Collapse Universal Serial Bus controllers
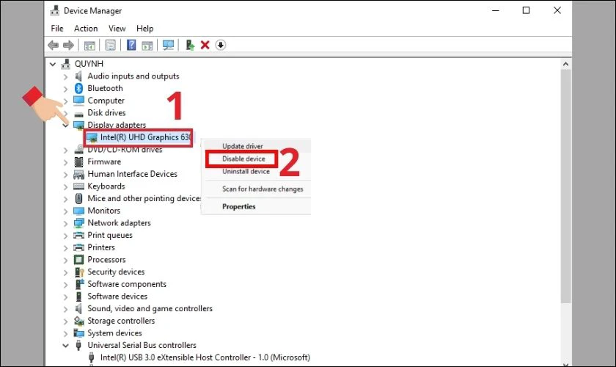616x367 pixels. (x=65, y=346)
